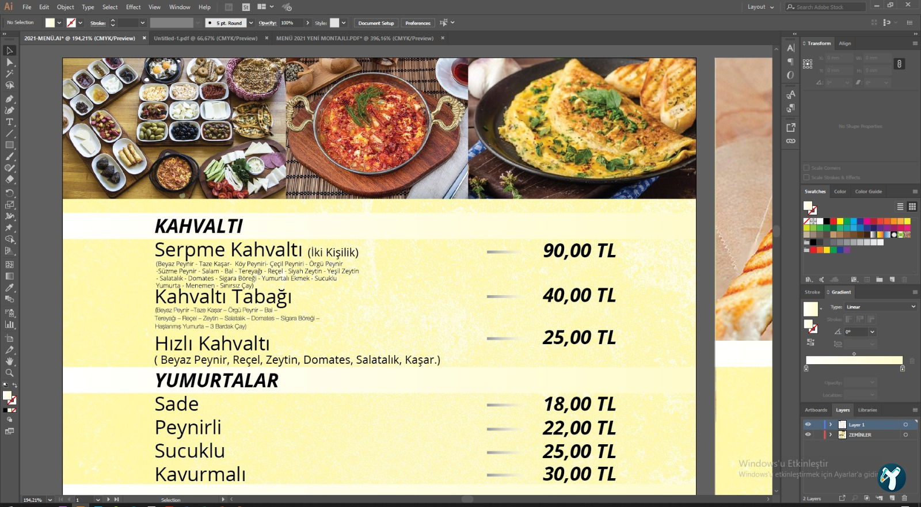Select the Artboard tool

9,338
